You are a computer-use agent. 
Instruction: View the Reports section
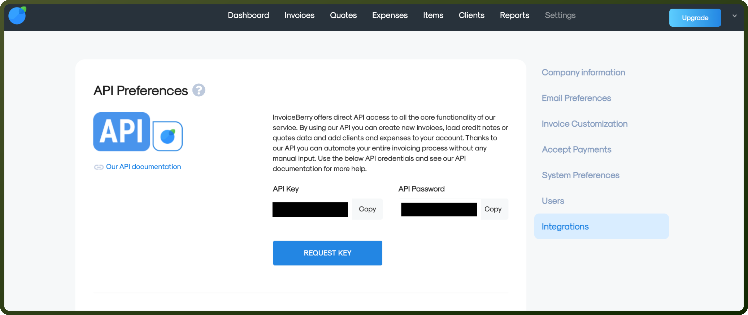click(x=514, y=15)
